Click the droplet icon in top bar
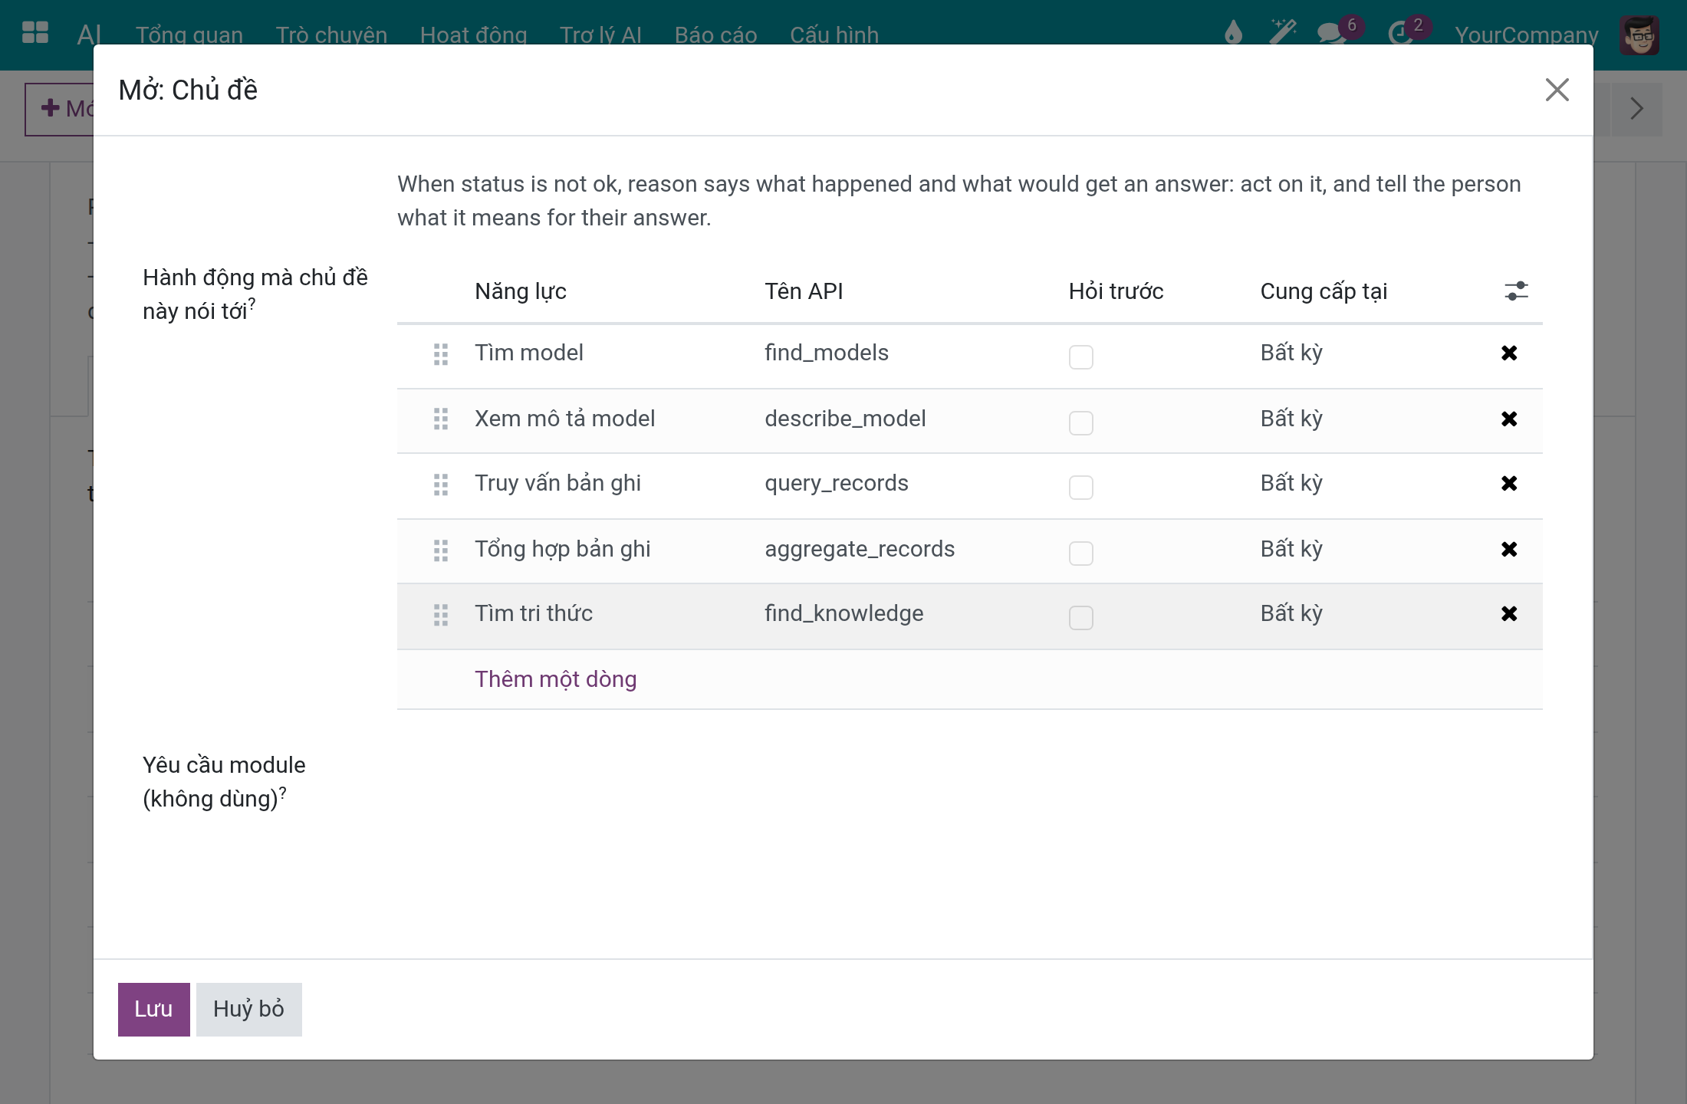Screen dimensions: 1687x1104 [1233, 33]
